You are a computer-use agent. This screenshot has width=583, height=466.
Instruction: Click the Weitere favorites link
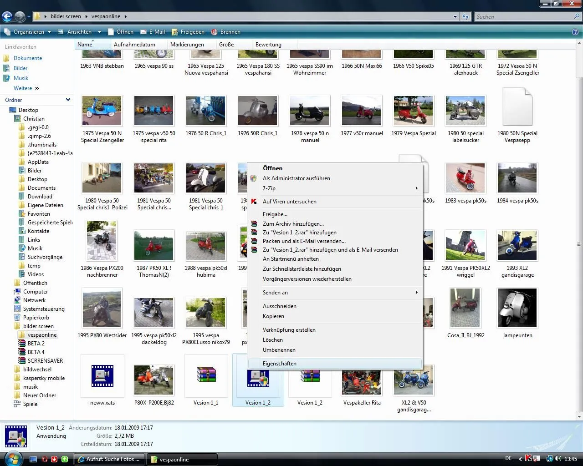[23, 88]
